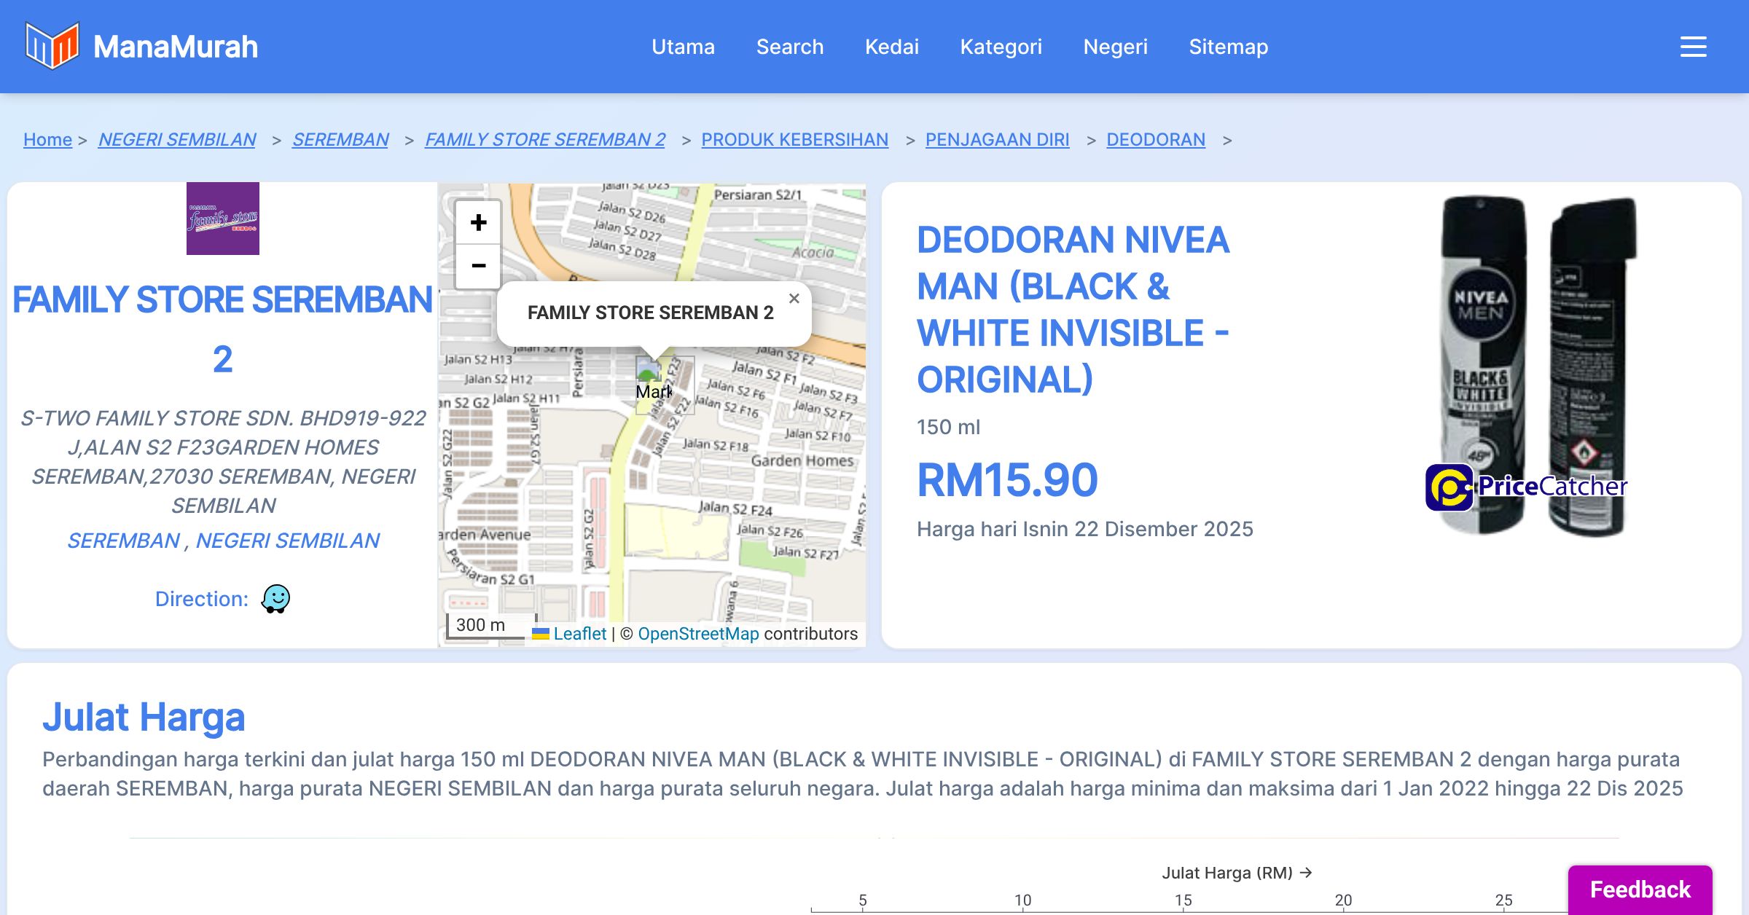
Task: Open the OpenStreetMap attribution link
Action: point(698,634)
